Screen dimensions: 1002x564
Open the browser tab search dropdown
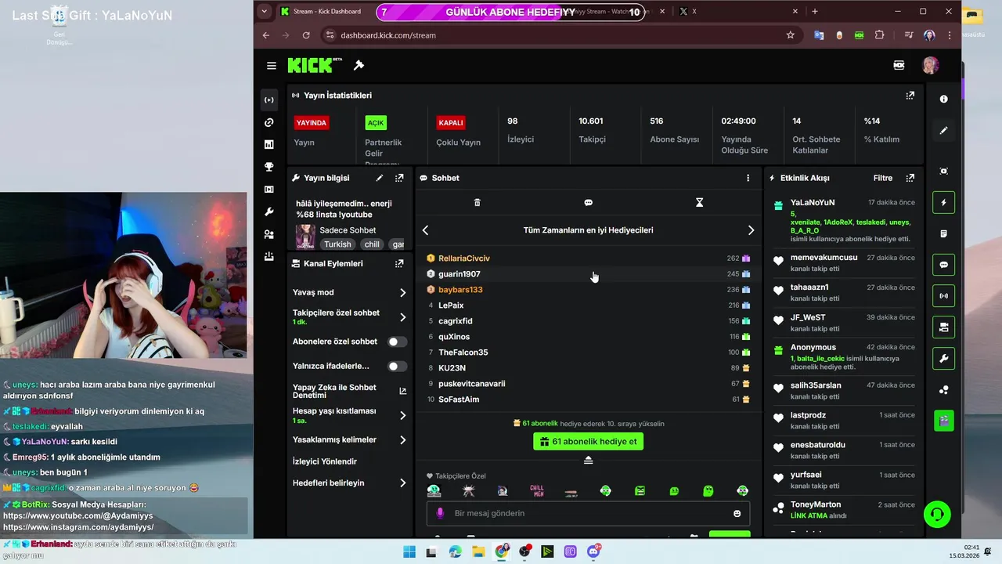[265, 11]
